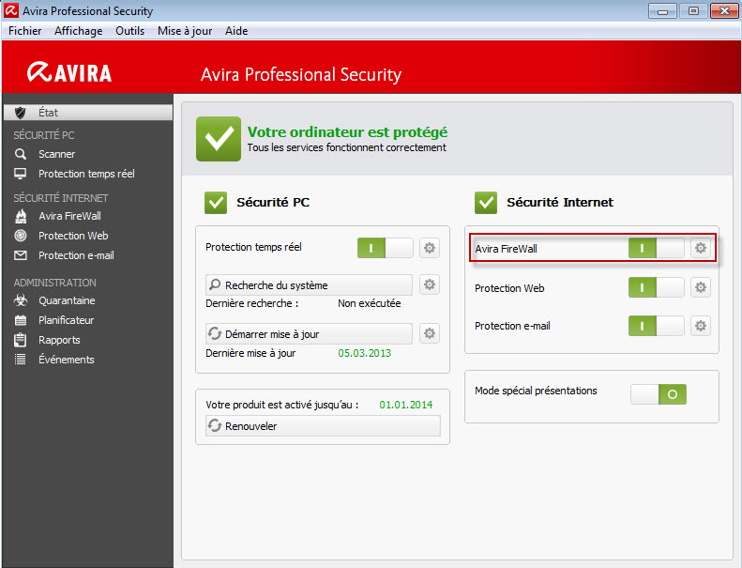Click the Rapports clipboard icon
Viewport: 742px width, 568px height.
point(21,340)
